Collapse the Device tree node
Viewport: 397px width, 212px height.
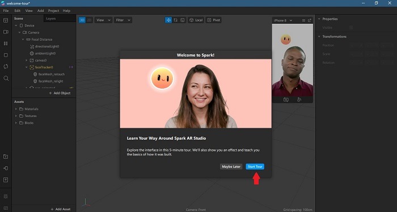click(16, 25)
